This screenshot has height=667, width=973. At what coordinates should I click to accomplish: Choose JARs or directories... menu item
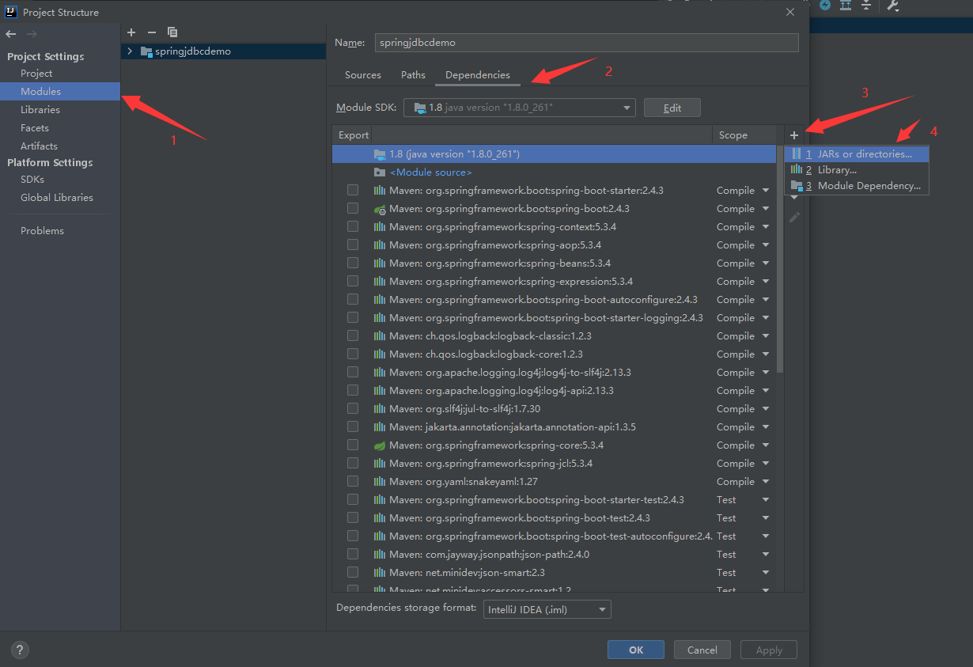[857, 154]
